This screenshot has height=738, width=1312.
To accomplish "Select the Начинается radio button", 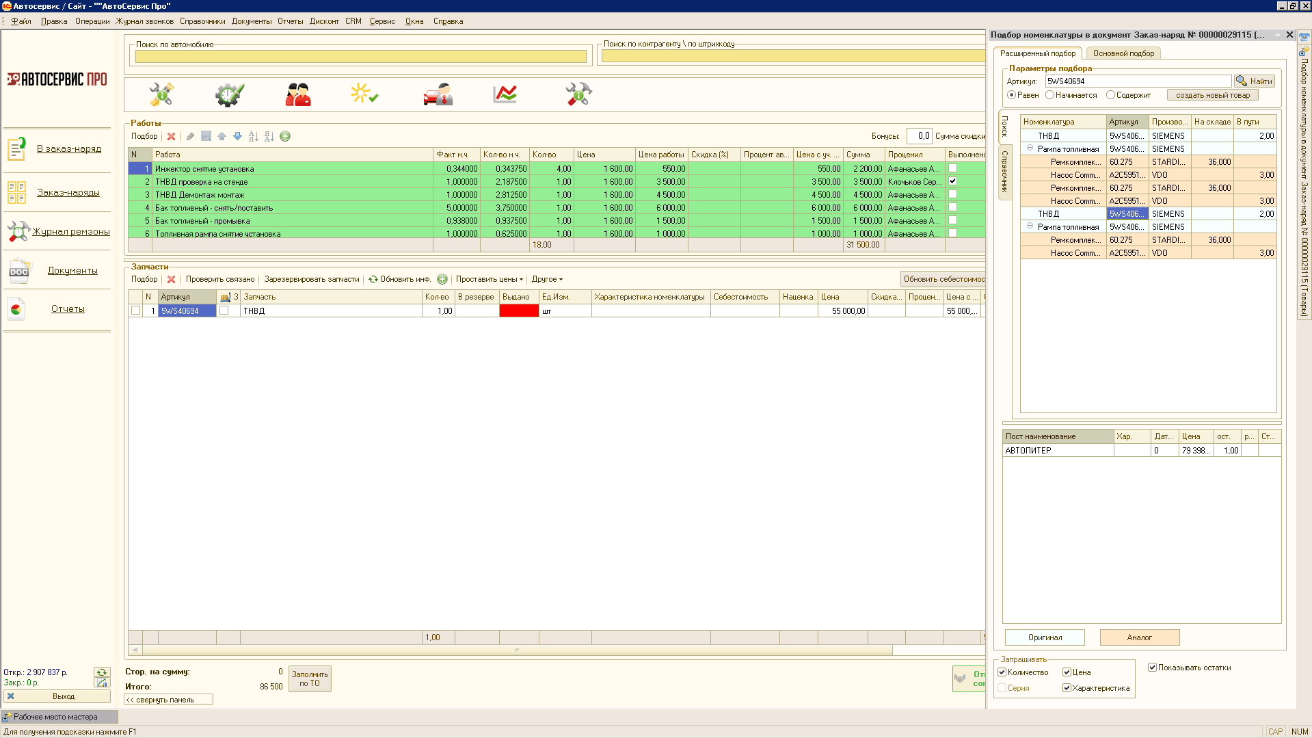I will tap(1050, 95).
